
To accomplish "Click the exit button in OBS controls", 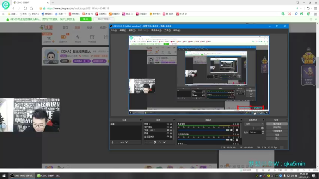I will click(277, 138).
